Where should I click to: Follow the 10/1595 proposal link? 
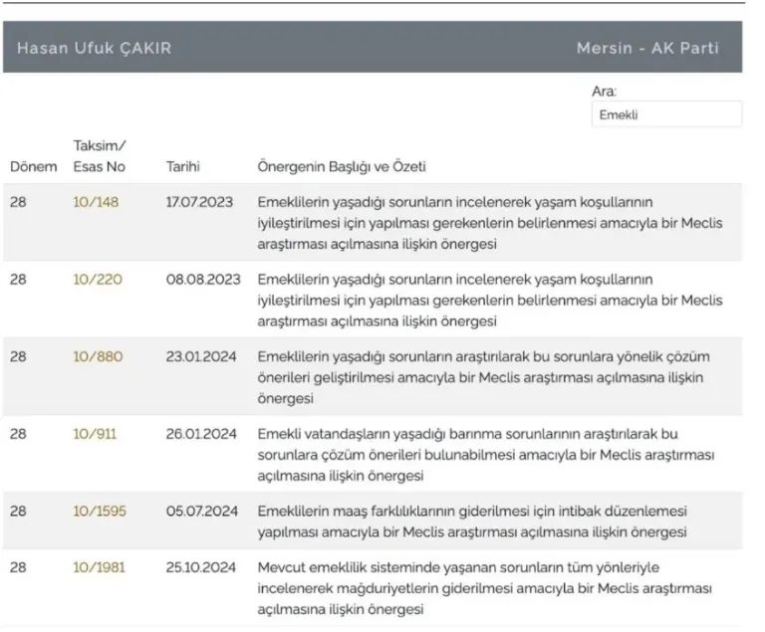(x=100, y=512)
